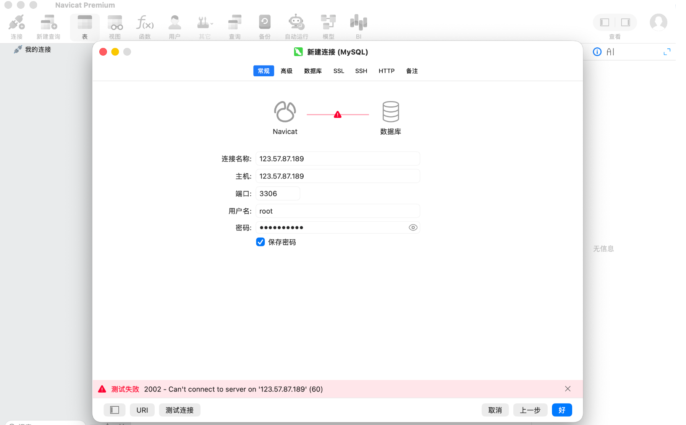
Task: Click Previous Step (上一步) button
Action: tap(530, 410)
